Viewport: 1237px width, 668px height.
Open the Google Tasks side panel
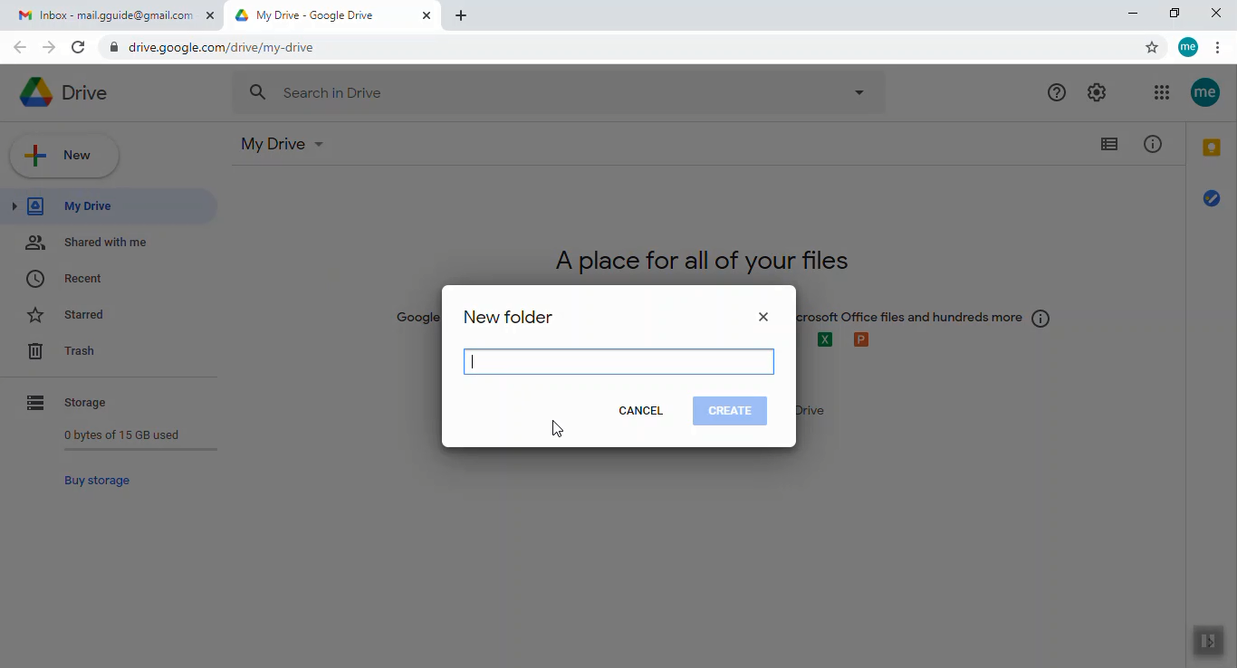(1212, 198)
